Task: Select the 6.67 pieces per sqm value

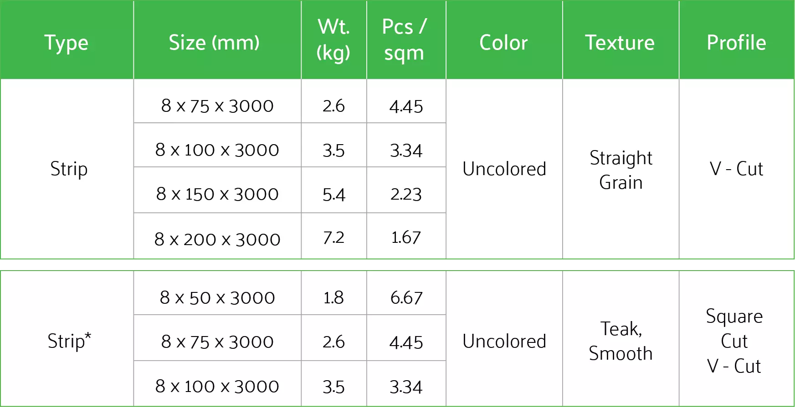Action: (x=406, y=298)
